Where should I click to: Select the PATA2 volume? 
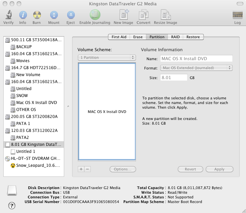[x=34, y=138]
